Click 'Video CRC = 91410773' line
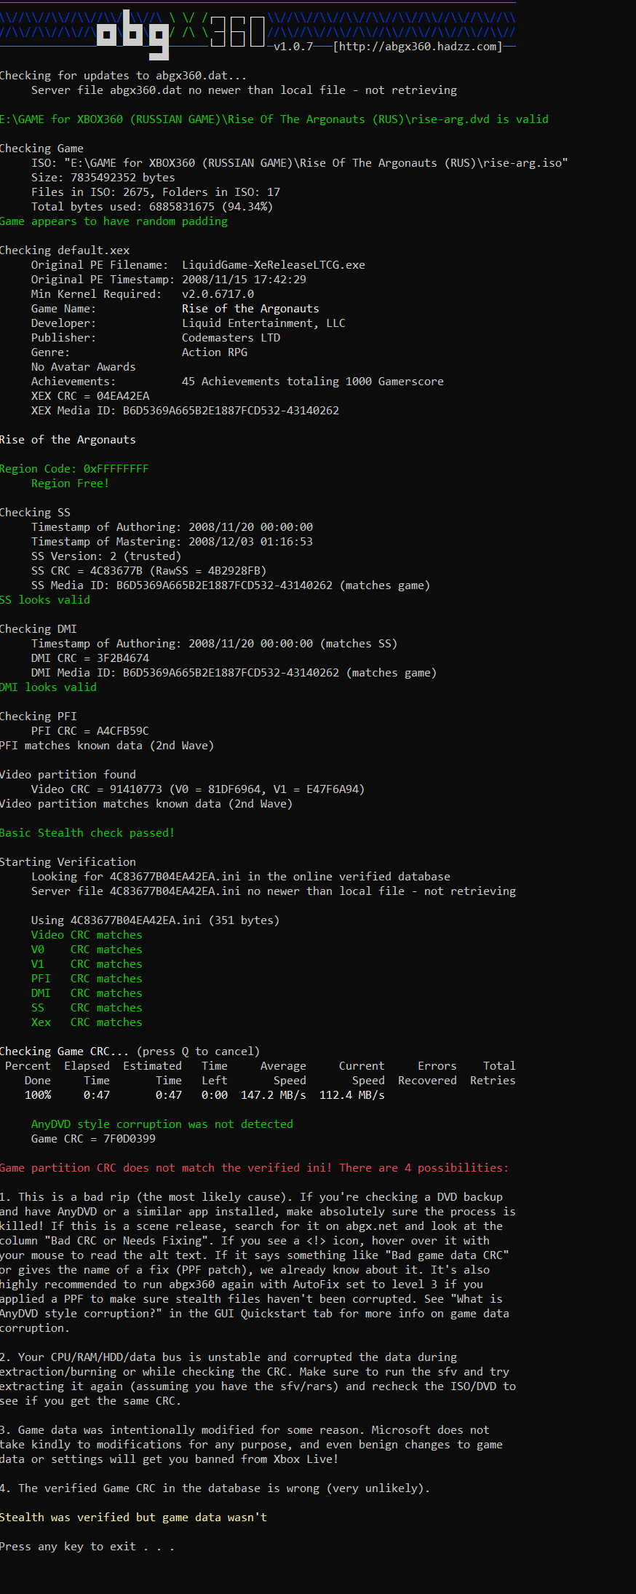This screenshot has height=1594, width=636. tap(198, 789)
